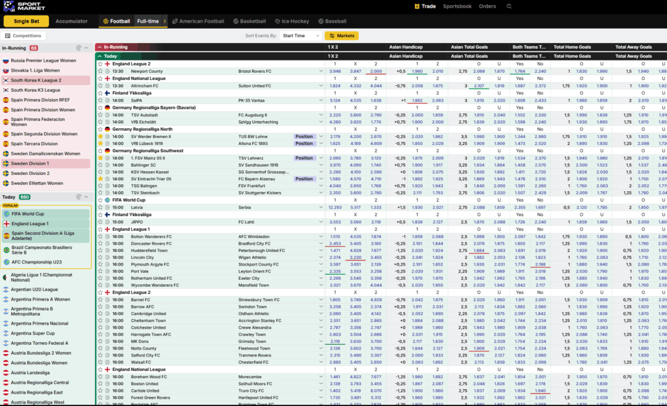Image resolution: width=667 pixels, height=406 pixels.
Task: Unstar the VfB Lübeck 1919 match
Action: [100, 144]
